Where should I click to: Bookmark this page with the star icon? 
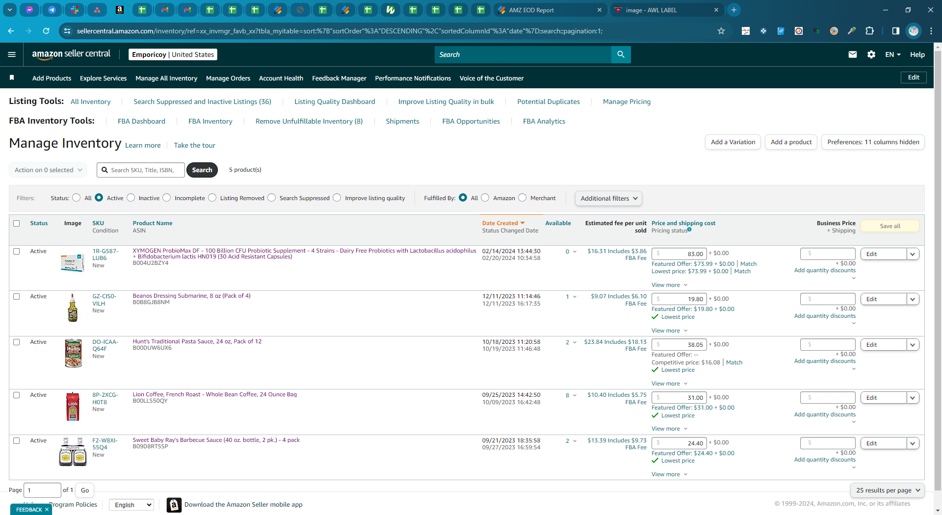[x=721, y=31]
